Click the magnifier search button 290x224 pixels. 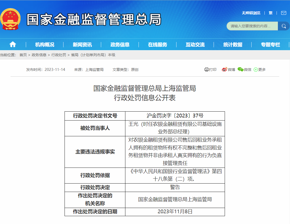click(283, 26)
